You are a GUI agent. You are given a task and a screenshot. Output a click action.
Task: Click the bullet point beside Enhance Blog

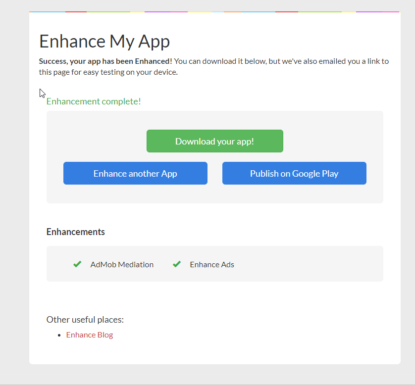[59, 335]
